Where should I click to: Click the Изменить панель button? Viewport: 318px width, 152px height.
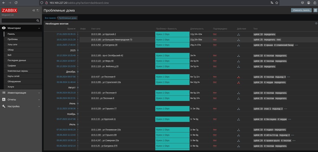pos(301,10)
